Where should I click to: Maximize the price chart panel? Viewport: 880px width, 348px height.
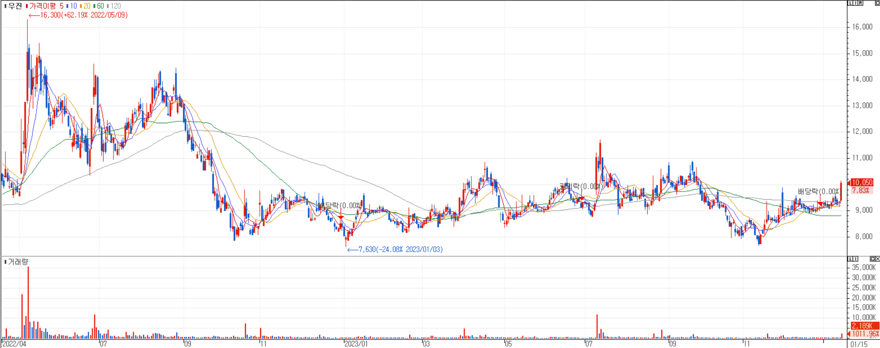coord(877,3)
